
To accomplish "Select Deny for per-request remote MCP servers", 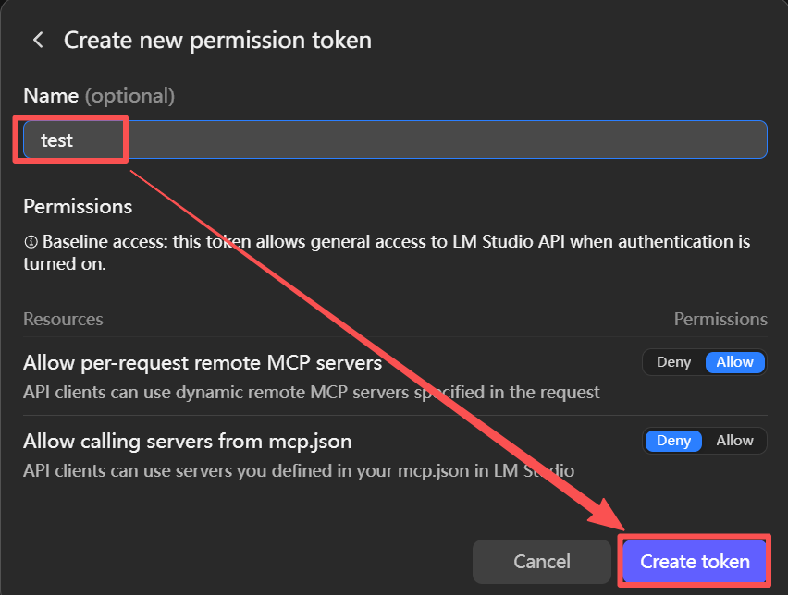I will (673, 362).
